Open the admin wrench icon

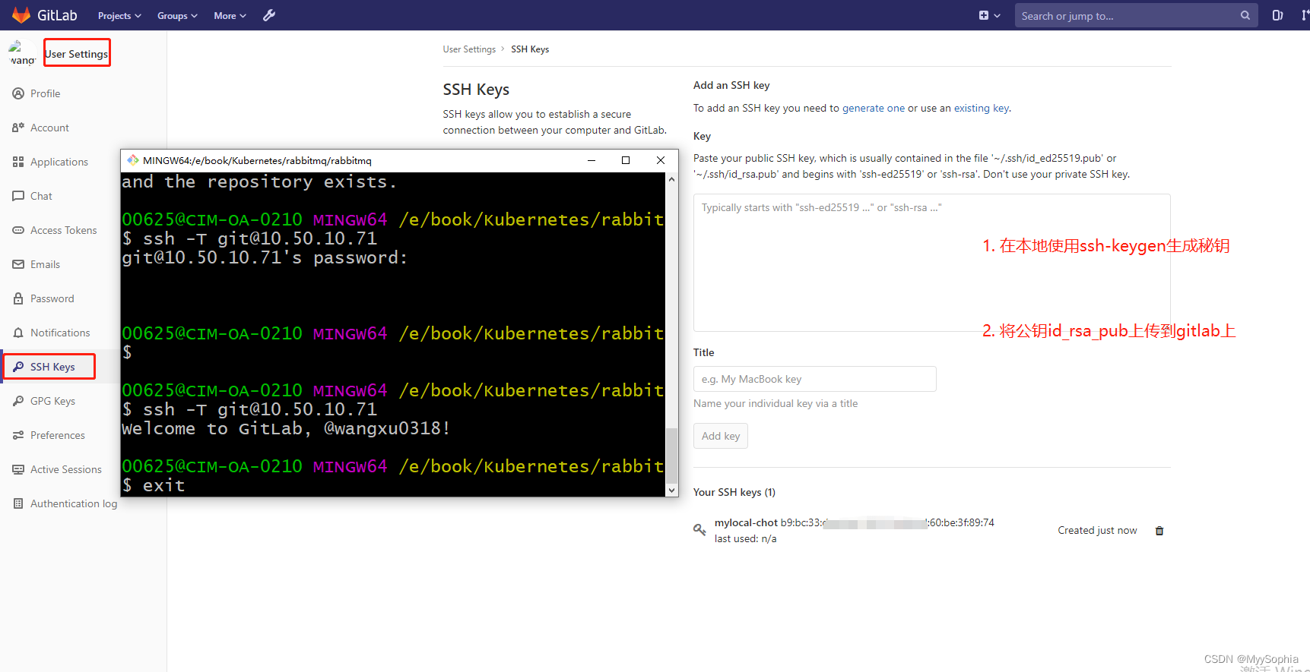pyautogui.click(x=269, y=15)
